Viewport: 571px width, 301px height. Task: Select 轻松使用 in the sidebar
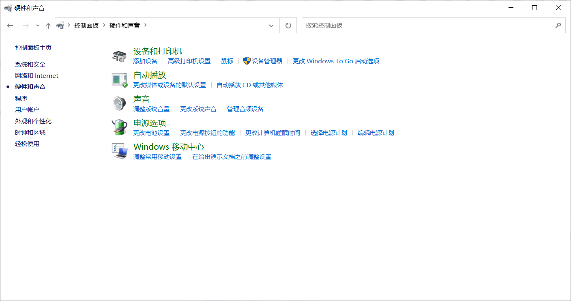(x=27, y=144)
